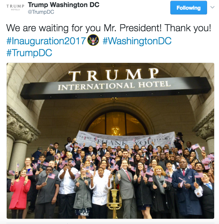219x224 pixels.
Task: Click the tweet text 'We are waiting for you'
Action: (54, 28)
